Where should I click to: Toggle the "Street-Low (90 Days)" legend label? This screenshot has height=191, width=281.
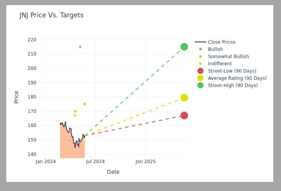click(232, 71)
